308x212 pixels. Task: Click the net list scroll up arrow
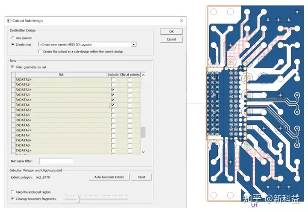tap(143, 75)
